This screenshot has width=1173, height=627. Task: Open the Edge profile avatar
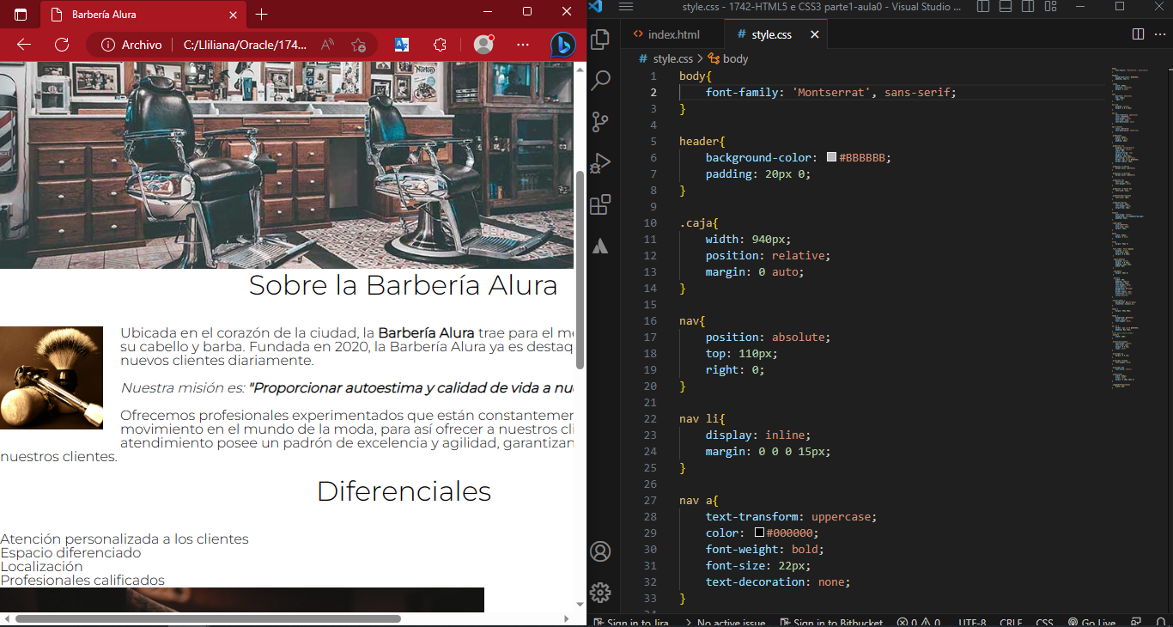click(484, 45)
